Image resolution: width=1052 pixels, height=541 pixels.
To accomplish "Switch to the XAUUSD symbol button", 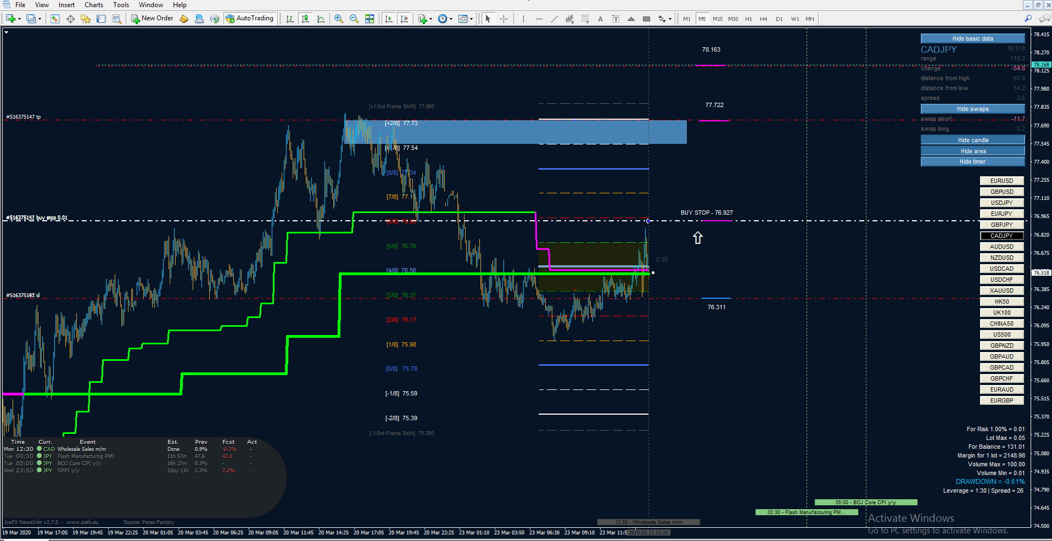I will [x=1001, y=291].
